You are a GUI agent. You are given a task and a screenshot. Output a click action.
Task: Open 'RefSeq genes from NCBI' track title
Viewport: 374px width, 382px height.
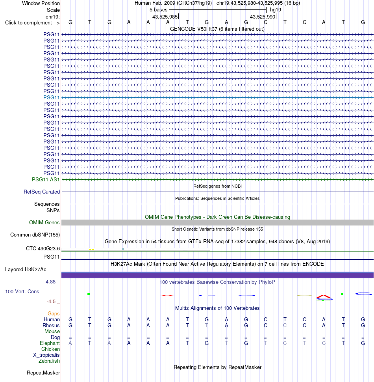click(217, 186)
